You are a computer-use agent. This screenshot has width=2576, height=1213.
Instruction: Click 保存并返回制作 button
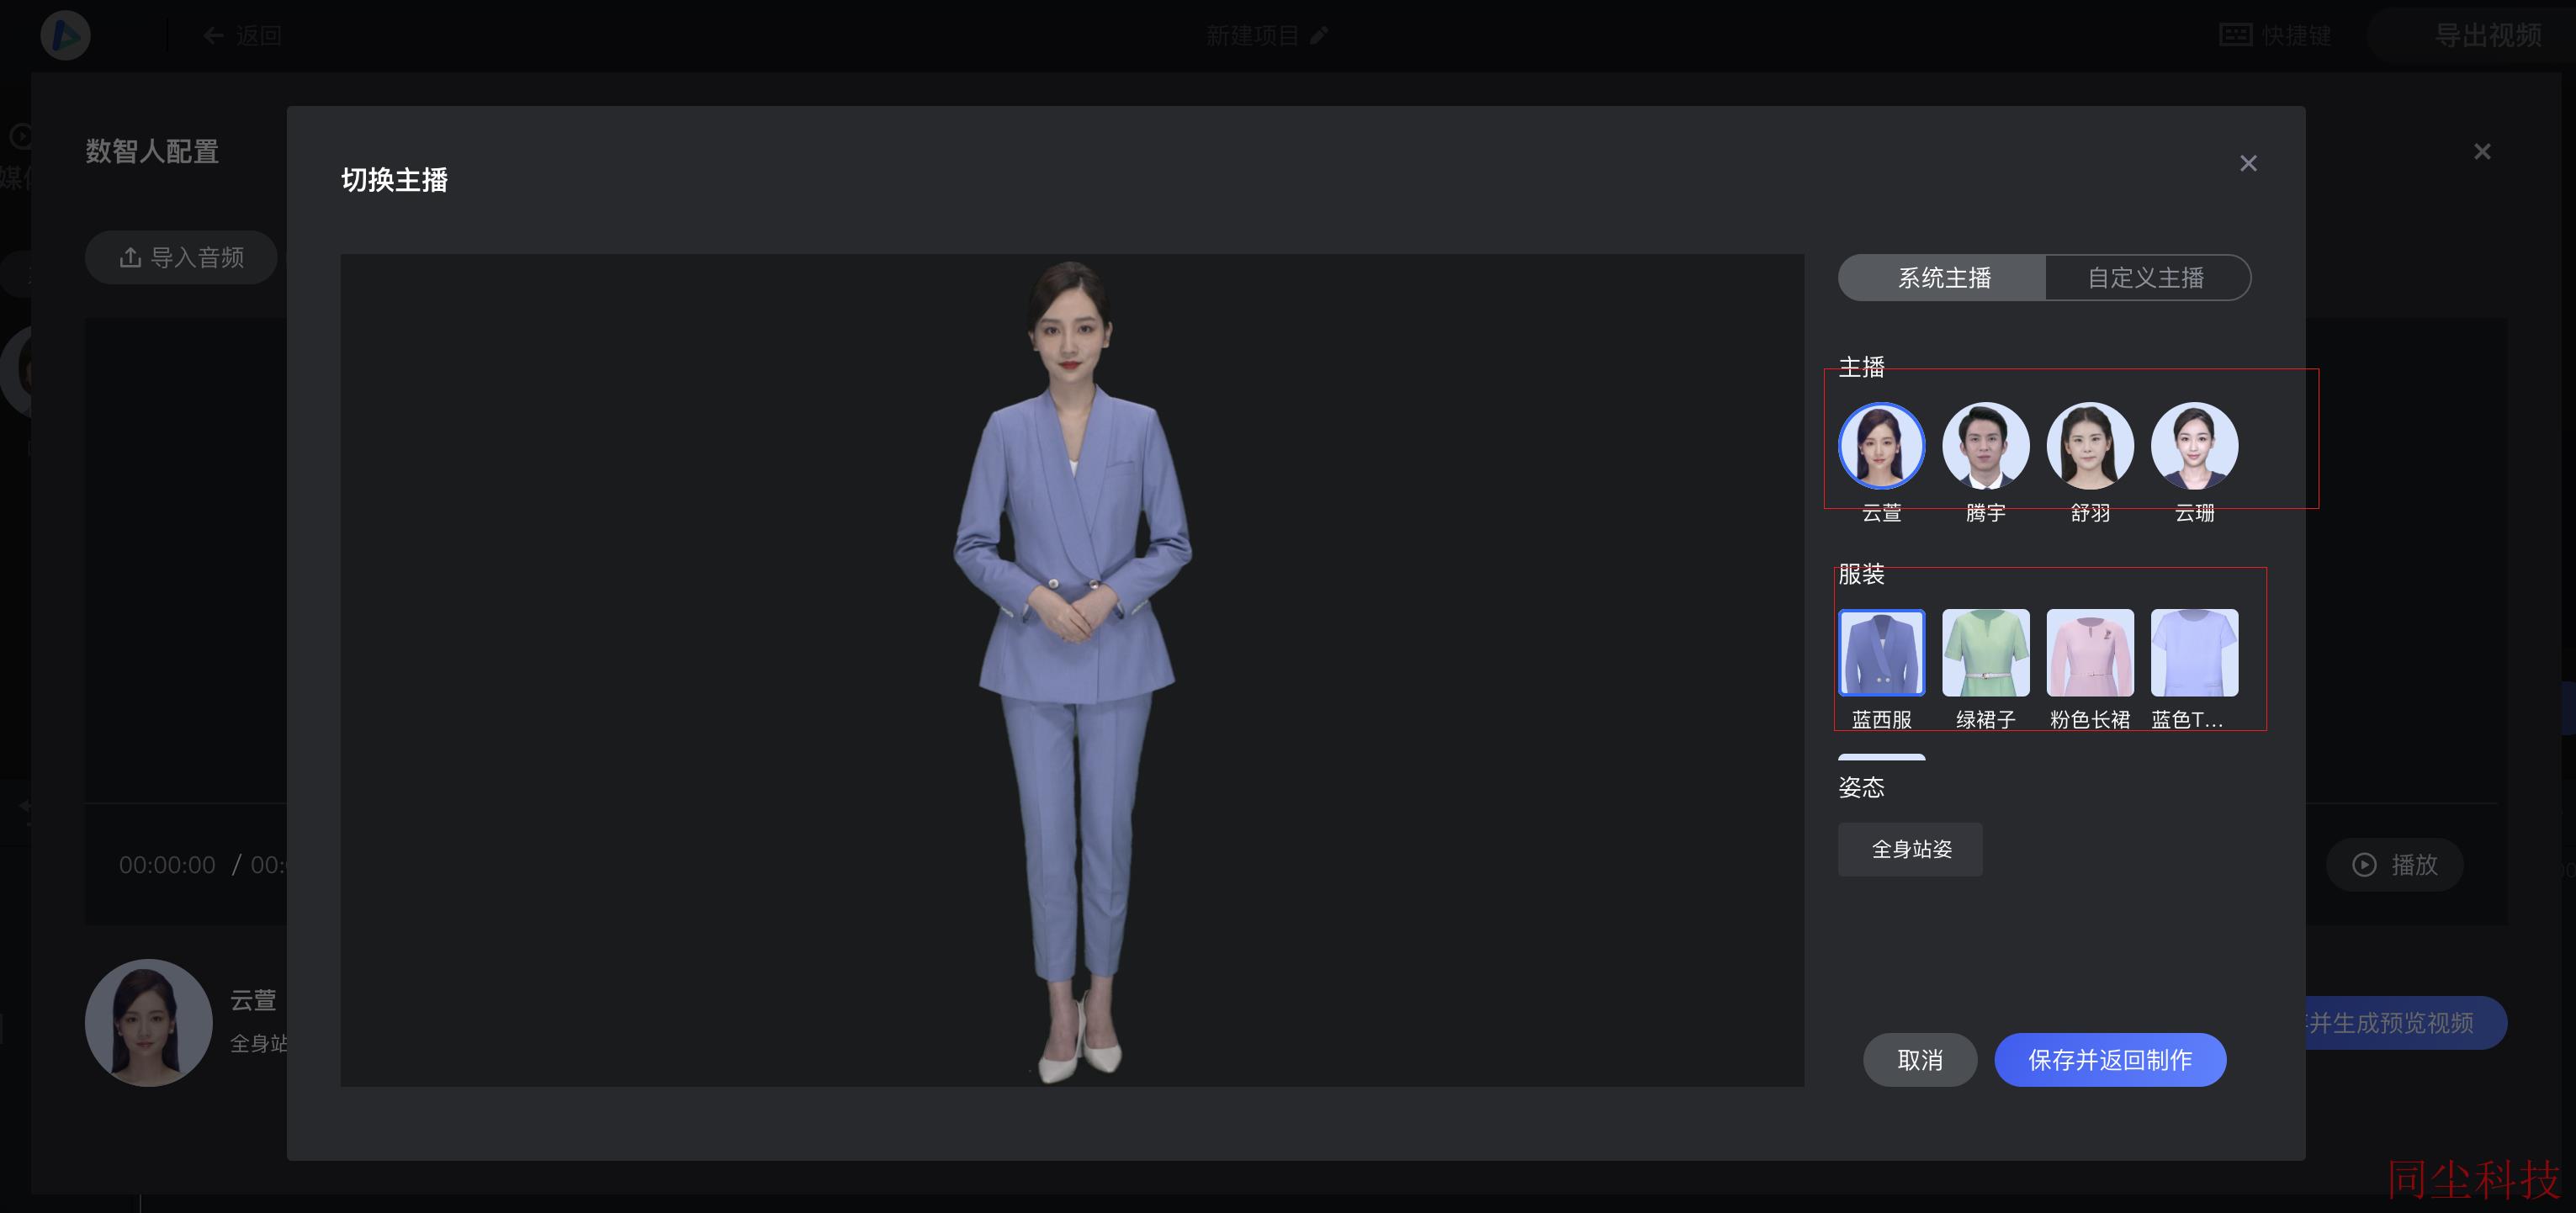click(x=2109, y=1059)
